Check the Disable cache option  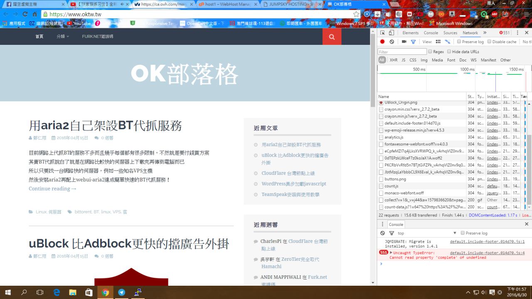pyautogui.click(x=490, y=42)
